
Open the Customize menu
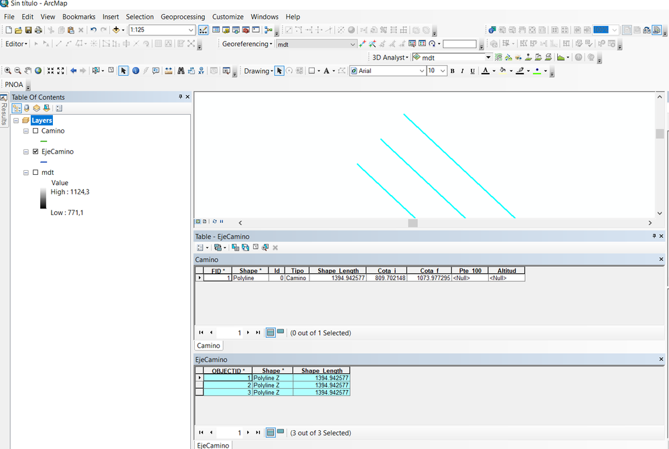[228, 17]
